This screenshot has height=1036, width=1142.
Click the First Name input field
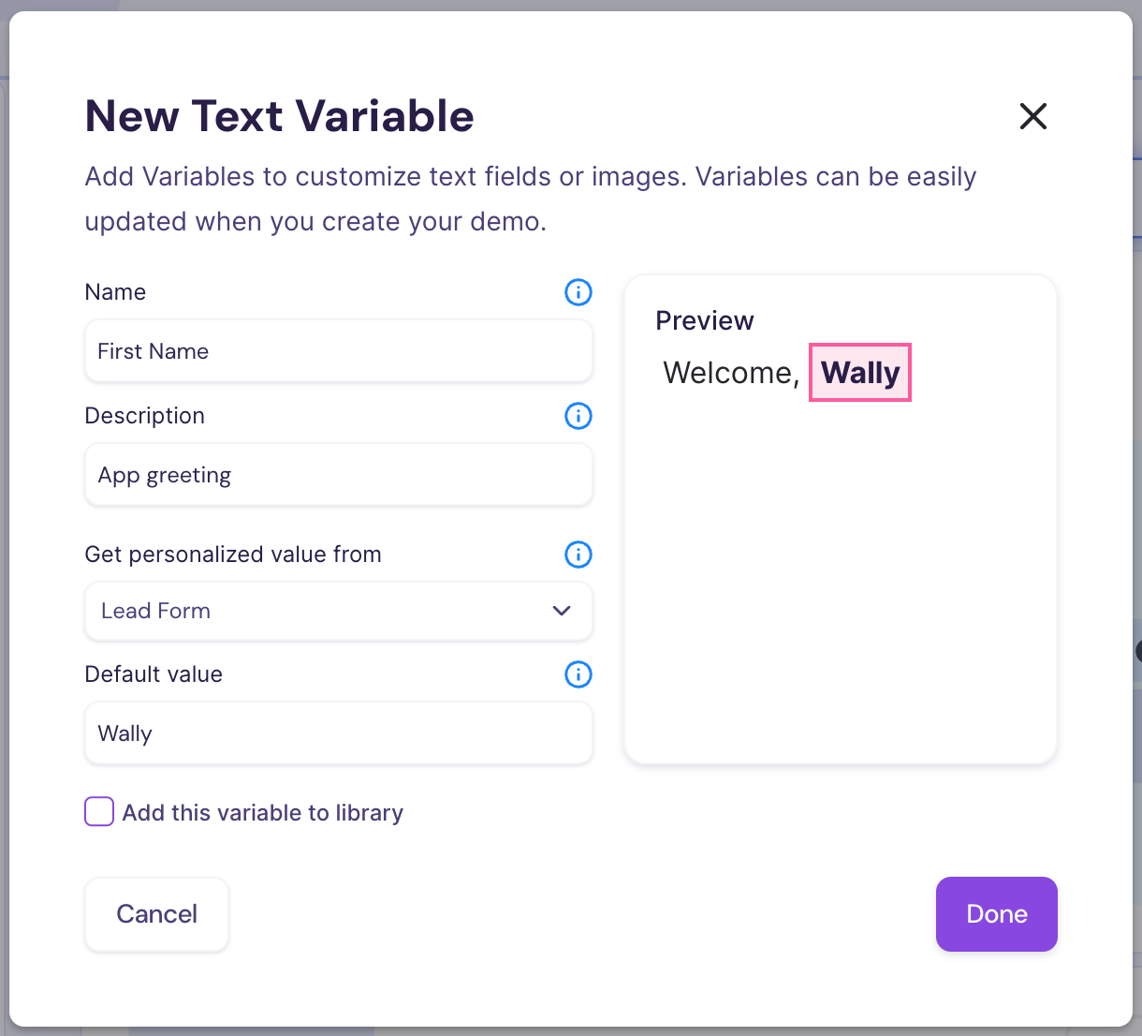(338, 351)
